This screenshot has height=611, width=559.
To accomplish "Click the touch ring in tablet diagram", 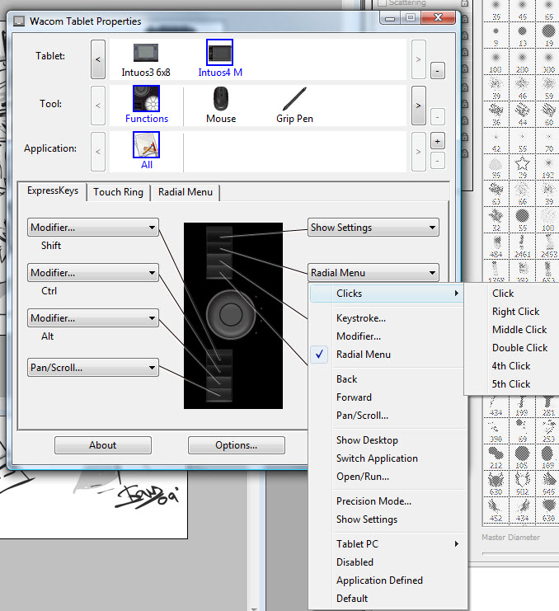I will (x=231, y=314).
